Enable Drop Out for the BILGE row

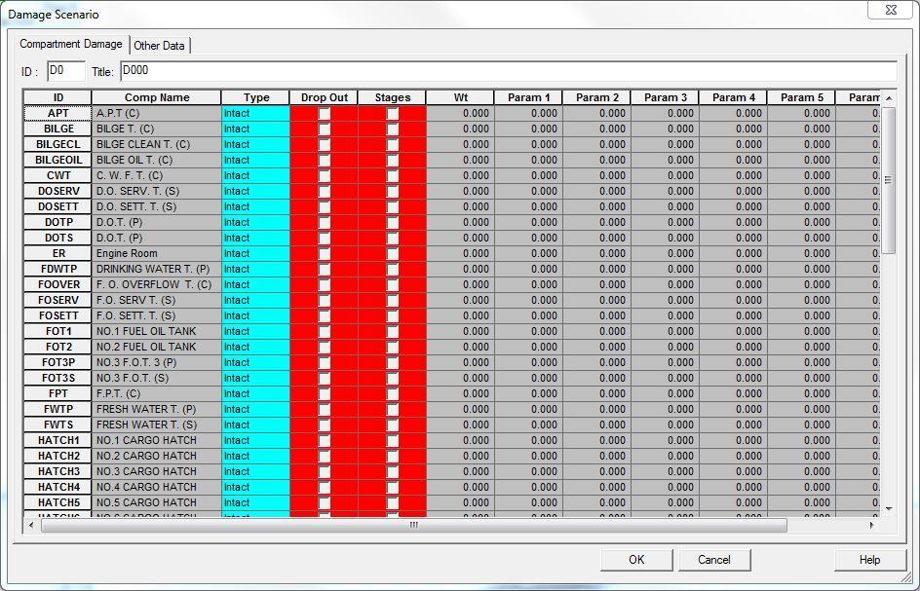tap(324, 129)
